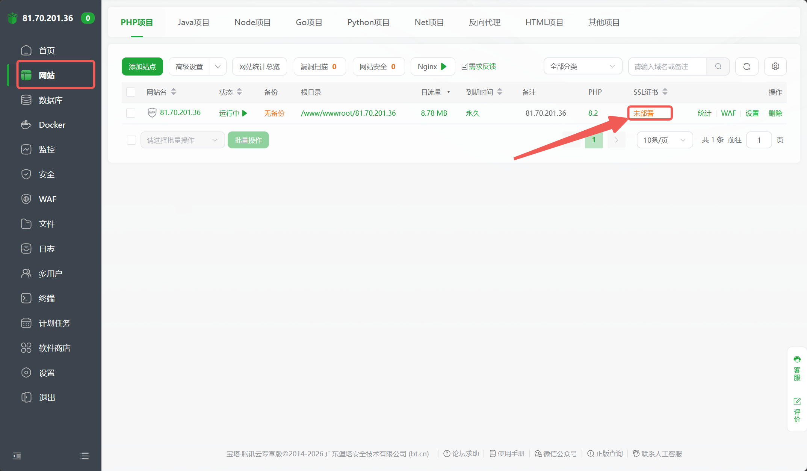Click the domain search input field
Viewport: 807px width, 471px height.
click(x=667, y=66)
